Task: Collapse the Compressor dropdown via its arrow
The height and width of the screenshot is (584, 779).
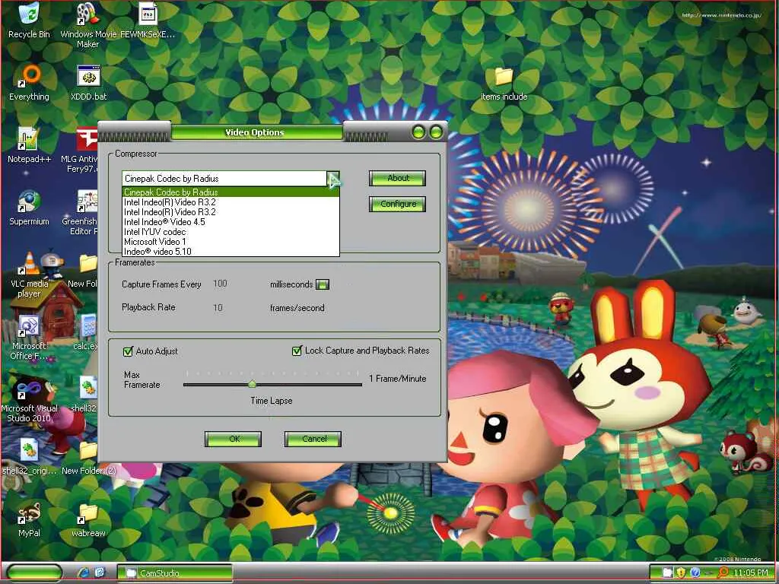Action: (x=333, y=178)
